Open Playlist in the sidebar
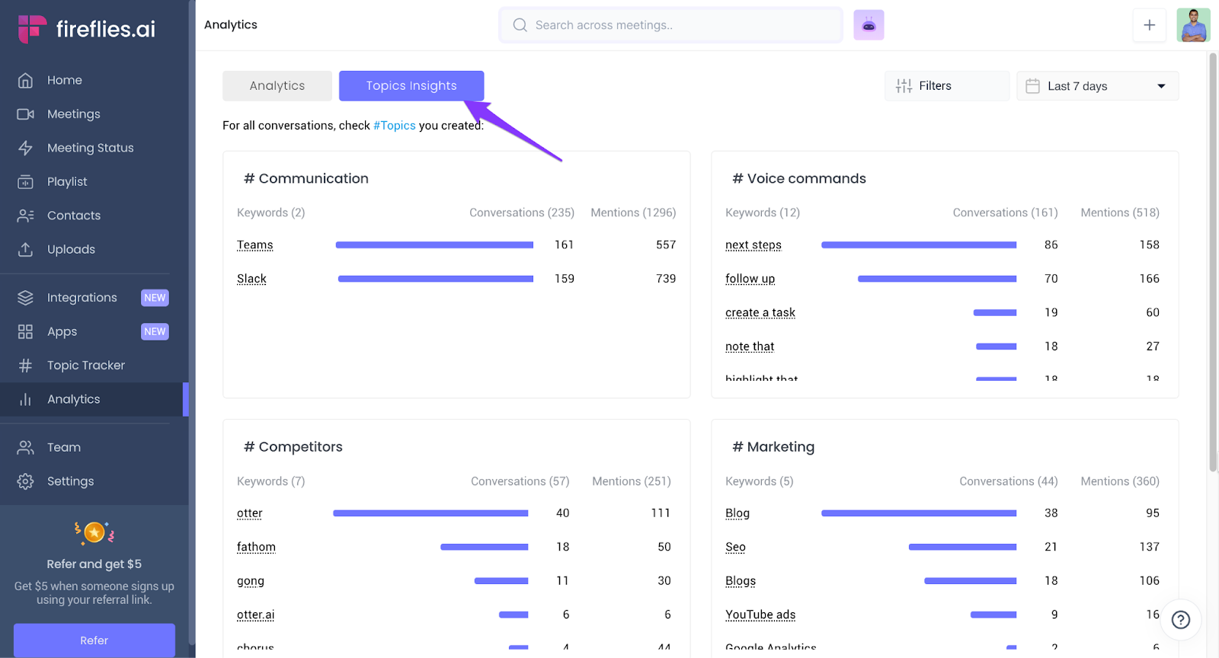Image resolution: width=1219 pixels, height=658 pixels. pyautogui.click(x=67, y=182)
